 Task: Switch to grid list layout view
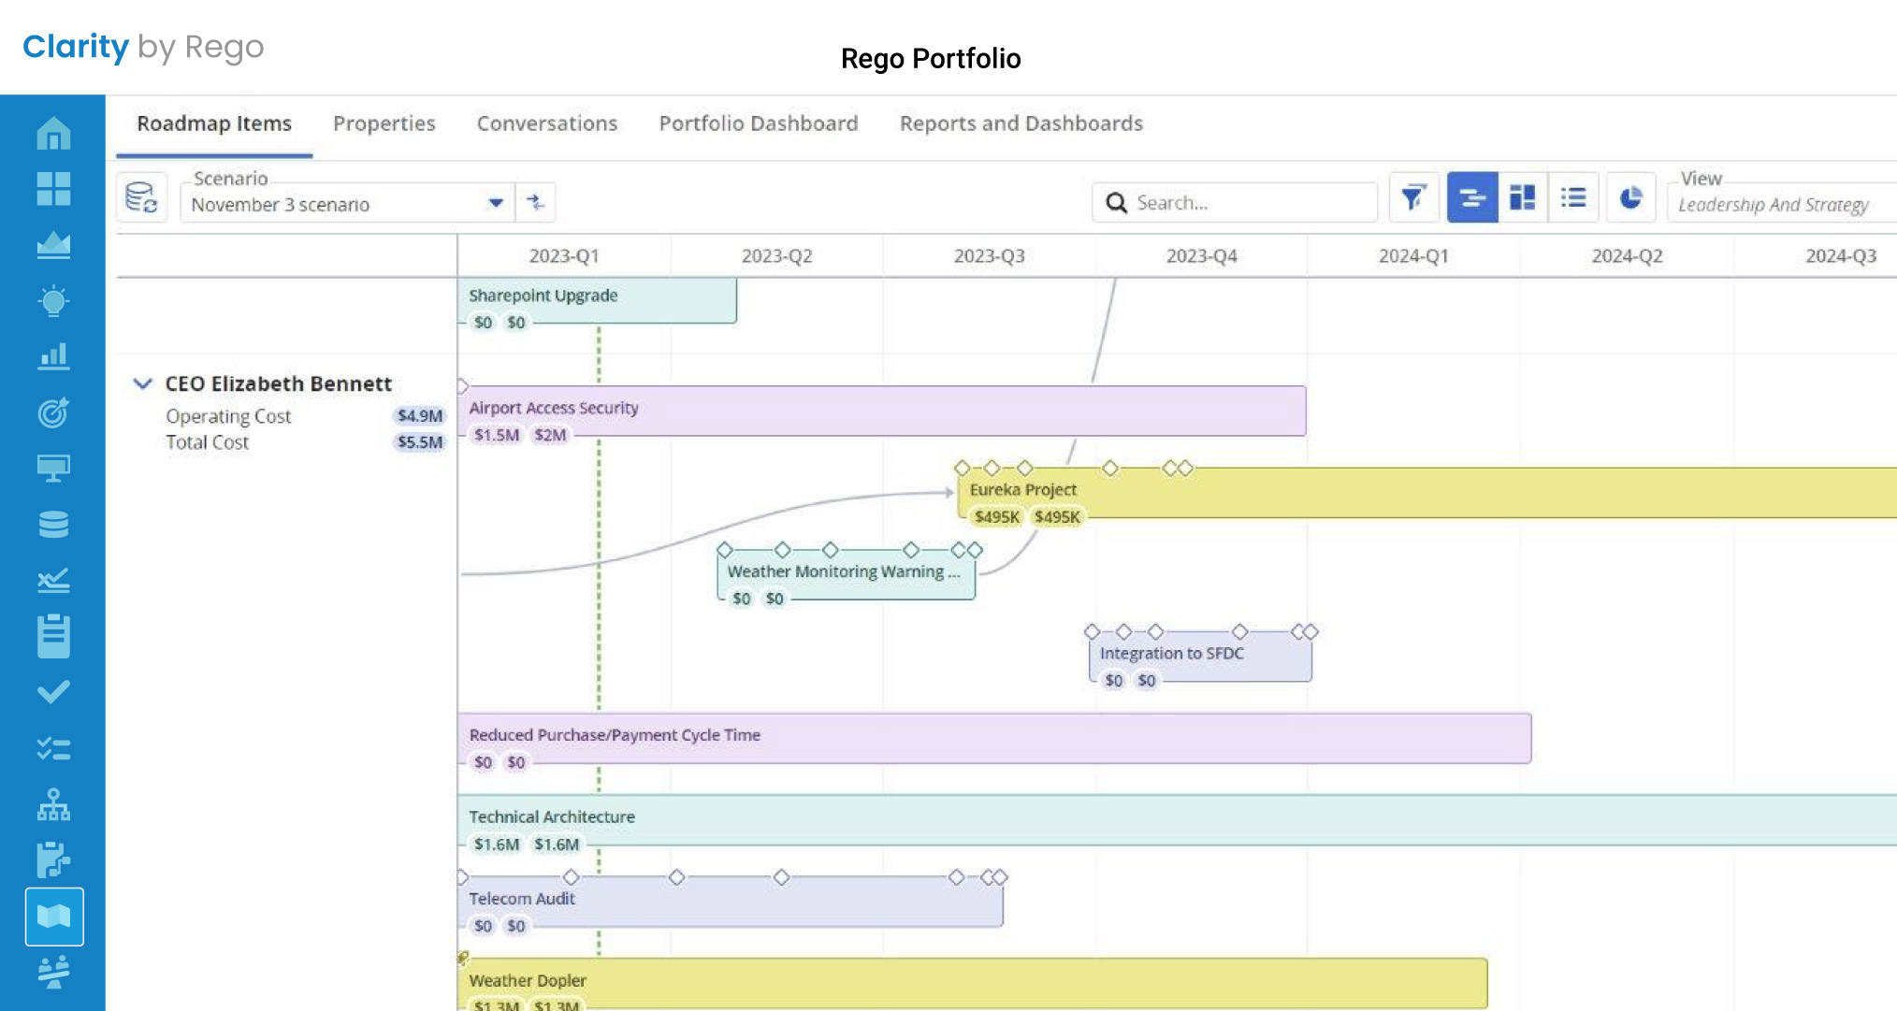point(1573,197)
